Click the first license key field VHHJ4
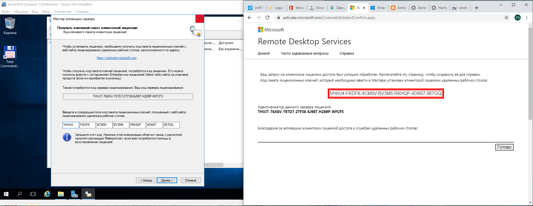Image resolution: width=533 pixels, height=206 pixels. point(70,125)
